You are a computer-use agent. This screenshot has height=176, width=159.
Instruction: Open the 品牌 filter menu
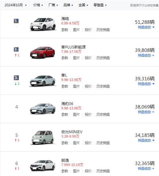[x=68, y=5]
